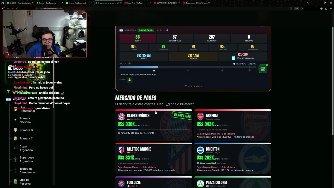Click the 65 Liderazgo attribute

[223, 48]
